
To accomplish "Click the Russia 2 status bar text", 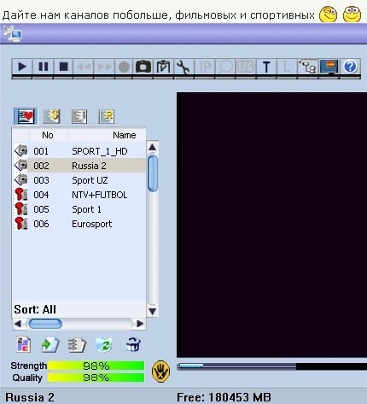I will pos(30,397).
